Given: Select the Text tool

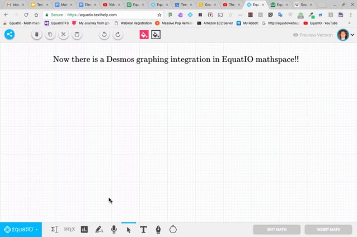Looking at the screenshot, I should tap(143, 230).
